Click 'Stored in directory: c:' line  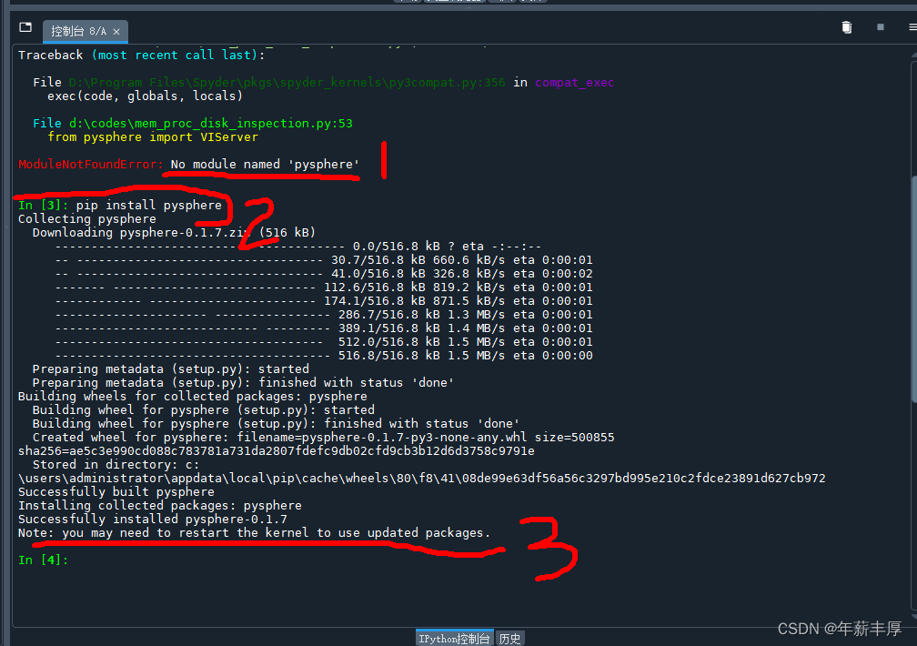point(116,465)
